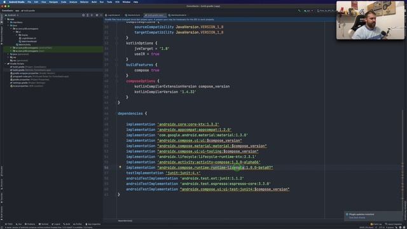Click the 'app' breadcrumb in navigation bar
This screenshot has width=407, height=229.
[x=17, y=11]
